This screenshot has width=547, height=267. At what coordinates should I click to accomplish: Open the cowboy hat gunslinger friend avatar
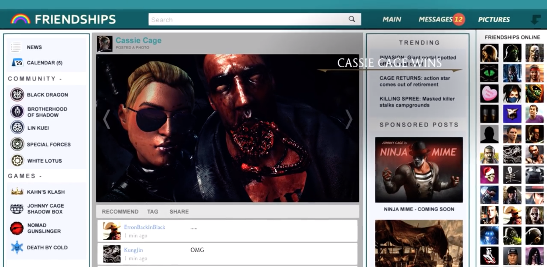tap(512, 215)
